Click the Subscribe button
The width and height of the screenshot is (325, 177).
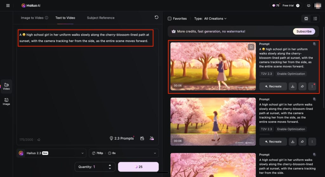coord(304,31)
